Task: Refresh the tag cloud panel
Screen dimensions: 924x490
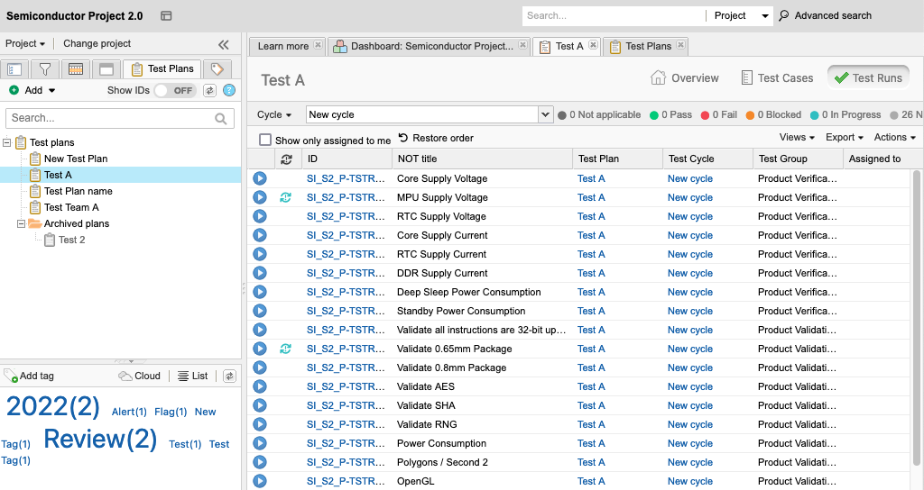Action: 230,376
